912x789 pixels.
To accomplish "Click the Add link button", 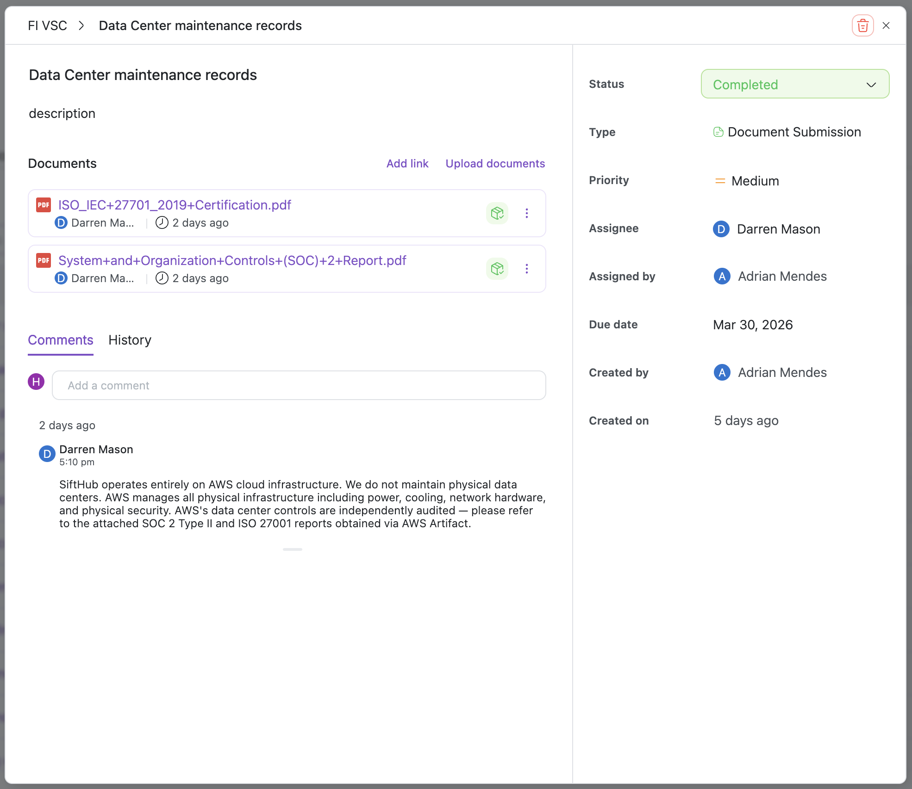I will [407, 164].
